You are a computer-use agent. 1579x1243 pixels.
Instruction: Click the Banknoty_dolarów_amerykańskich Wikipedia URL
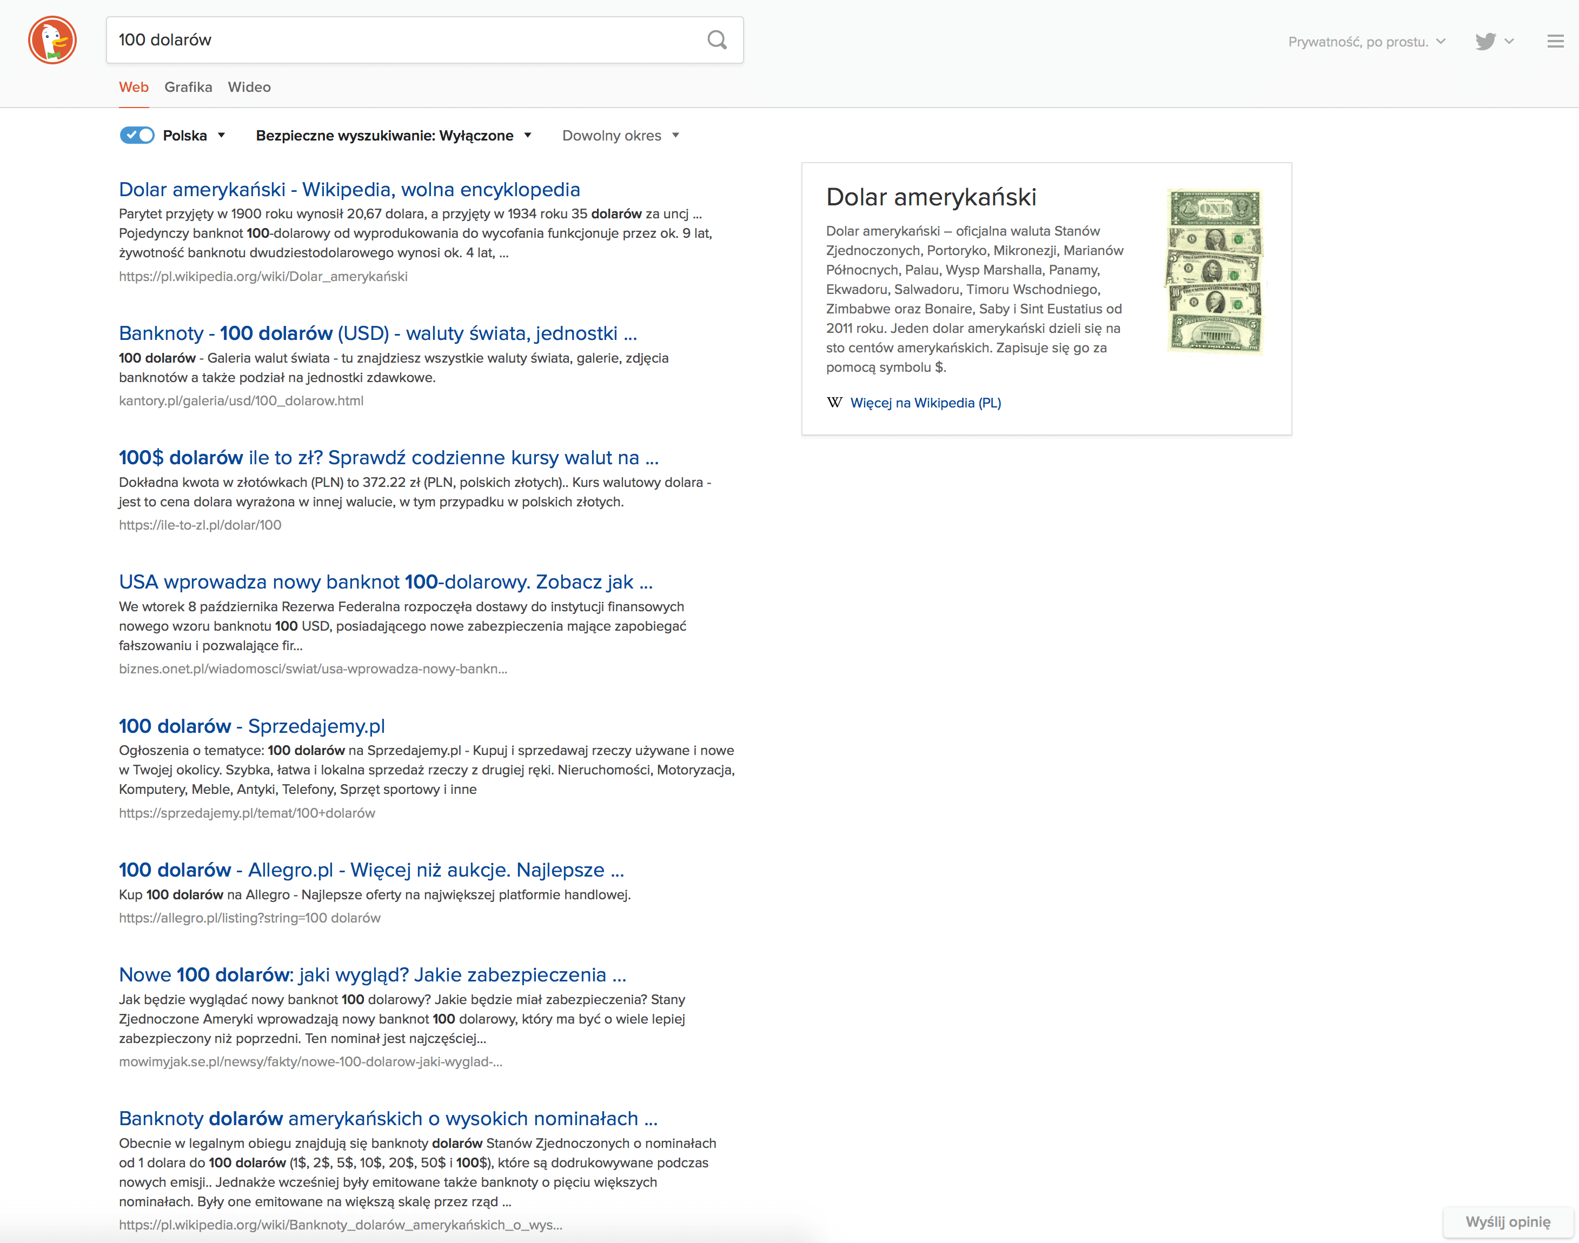[341, 1225]
